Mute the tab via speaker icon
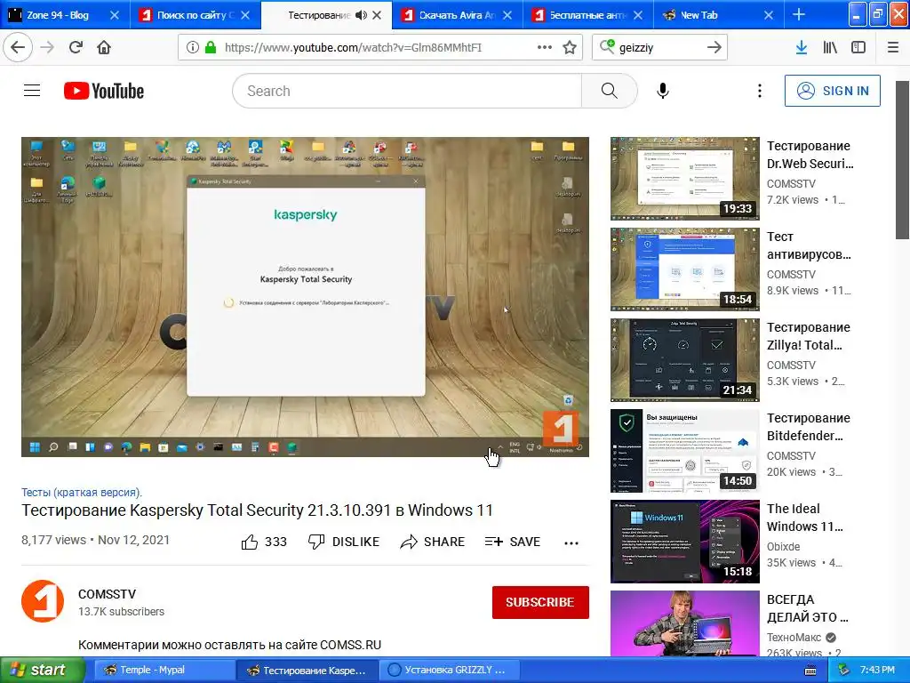Viewport: 910px width, 683px height. tap(361, 15)
